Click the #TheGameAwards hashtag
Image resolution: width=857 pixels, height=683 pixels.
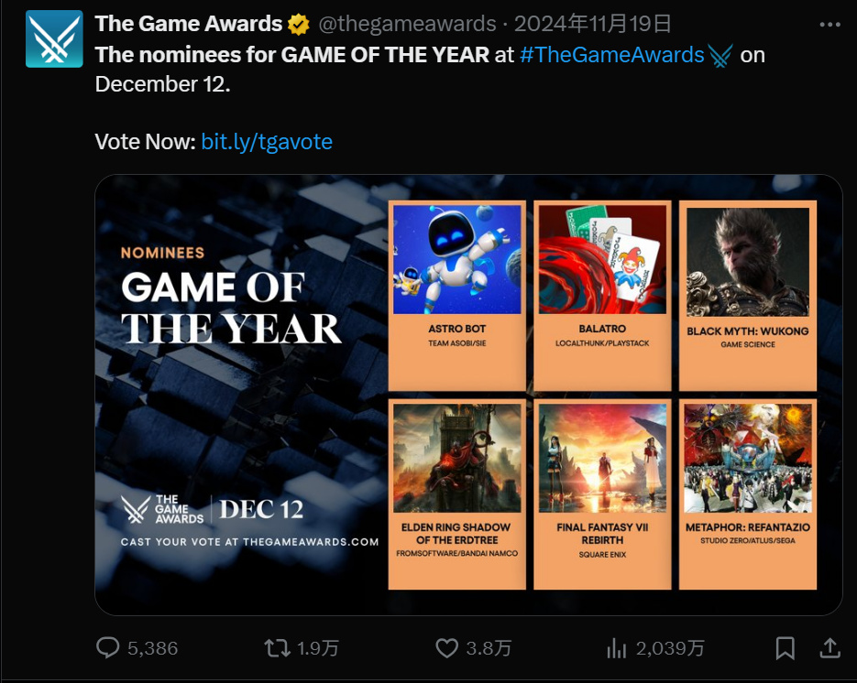click(x=611, y=55)
